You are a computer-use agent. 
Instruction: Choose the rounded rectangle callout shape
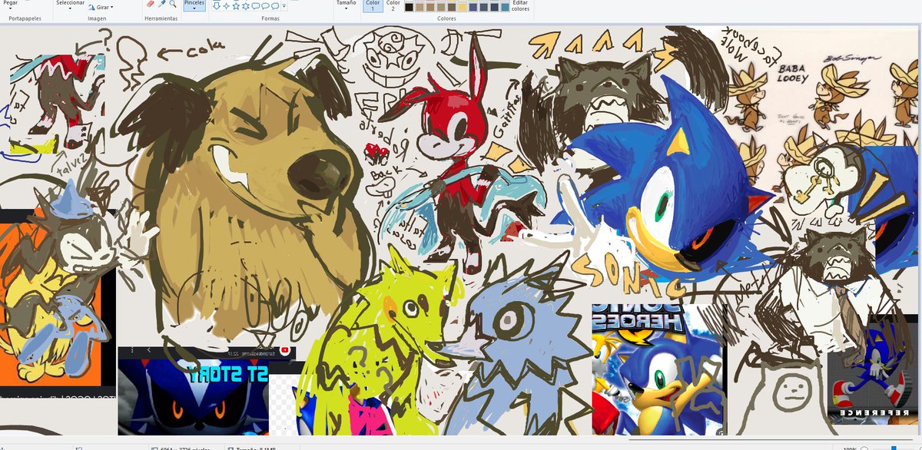coord(256,5)
